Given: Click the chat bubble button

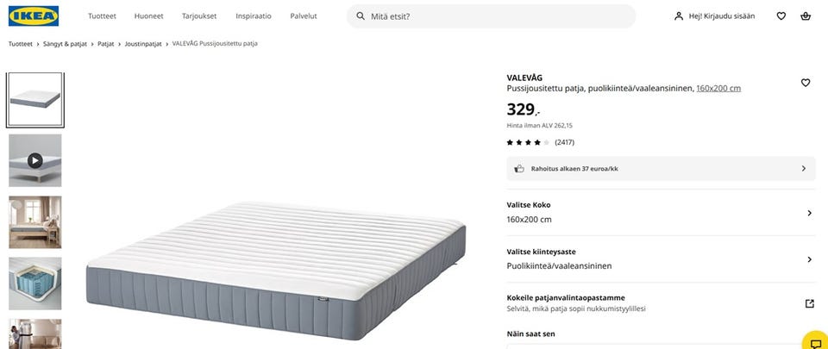Looking at the screenshot, I should (x=815, y=343).
